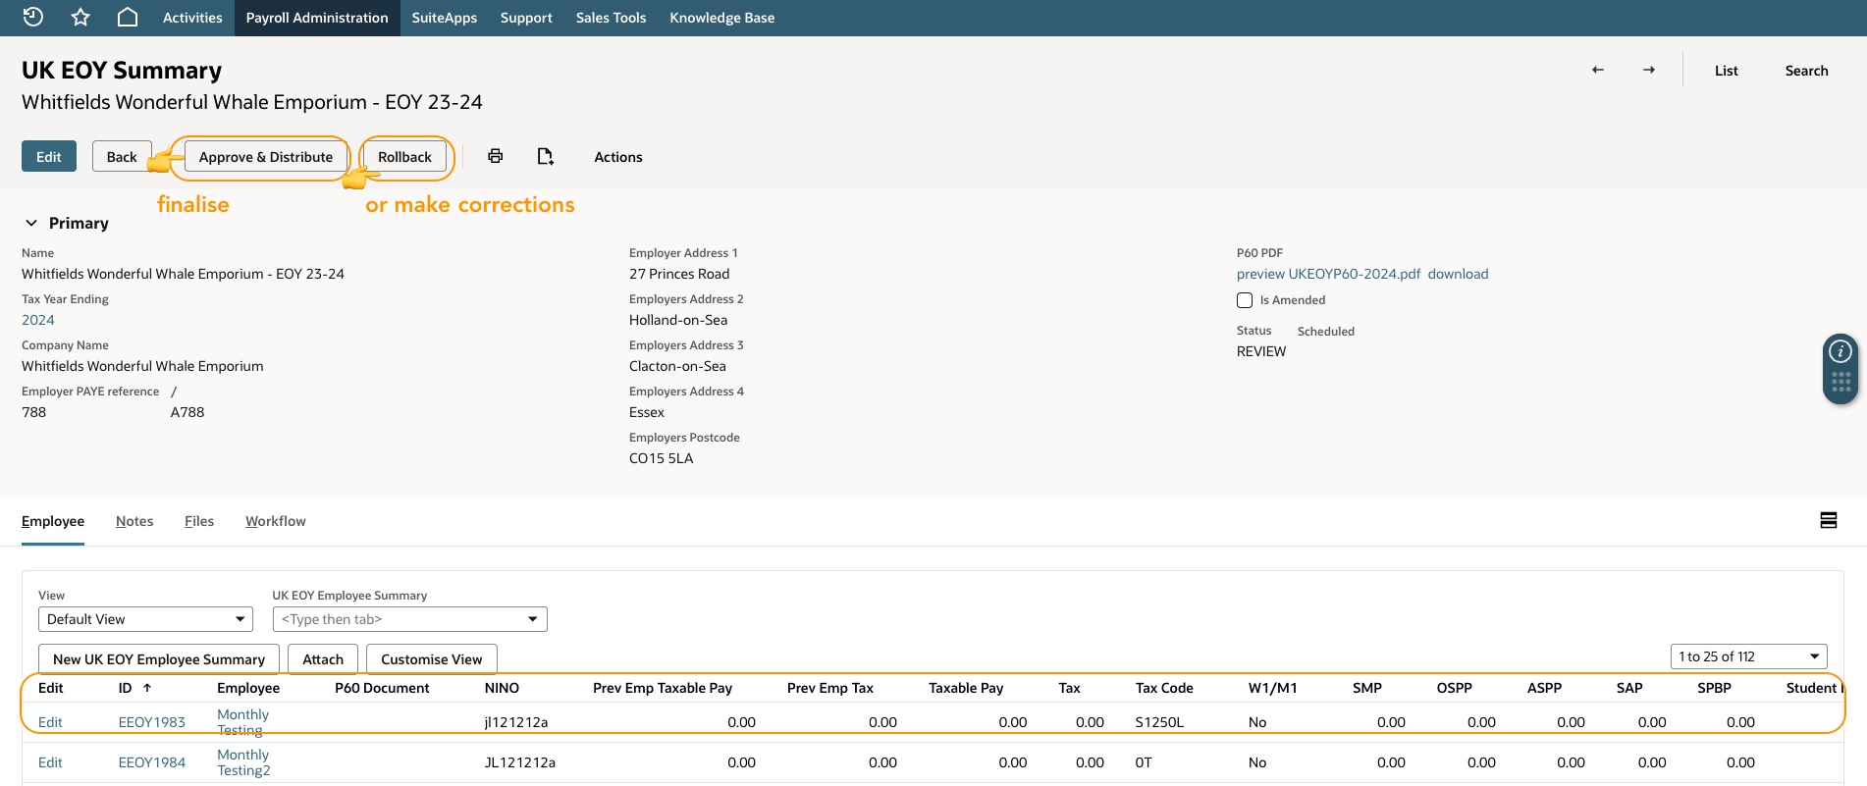Image resolution: width=1867 pixels, height=786 pixels.
Task: Navigate to previous record arrow
Action: pos(1598,70)
